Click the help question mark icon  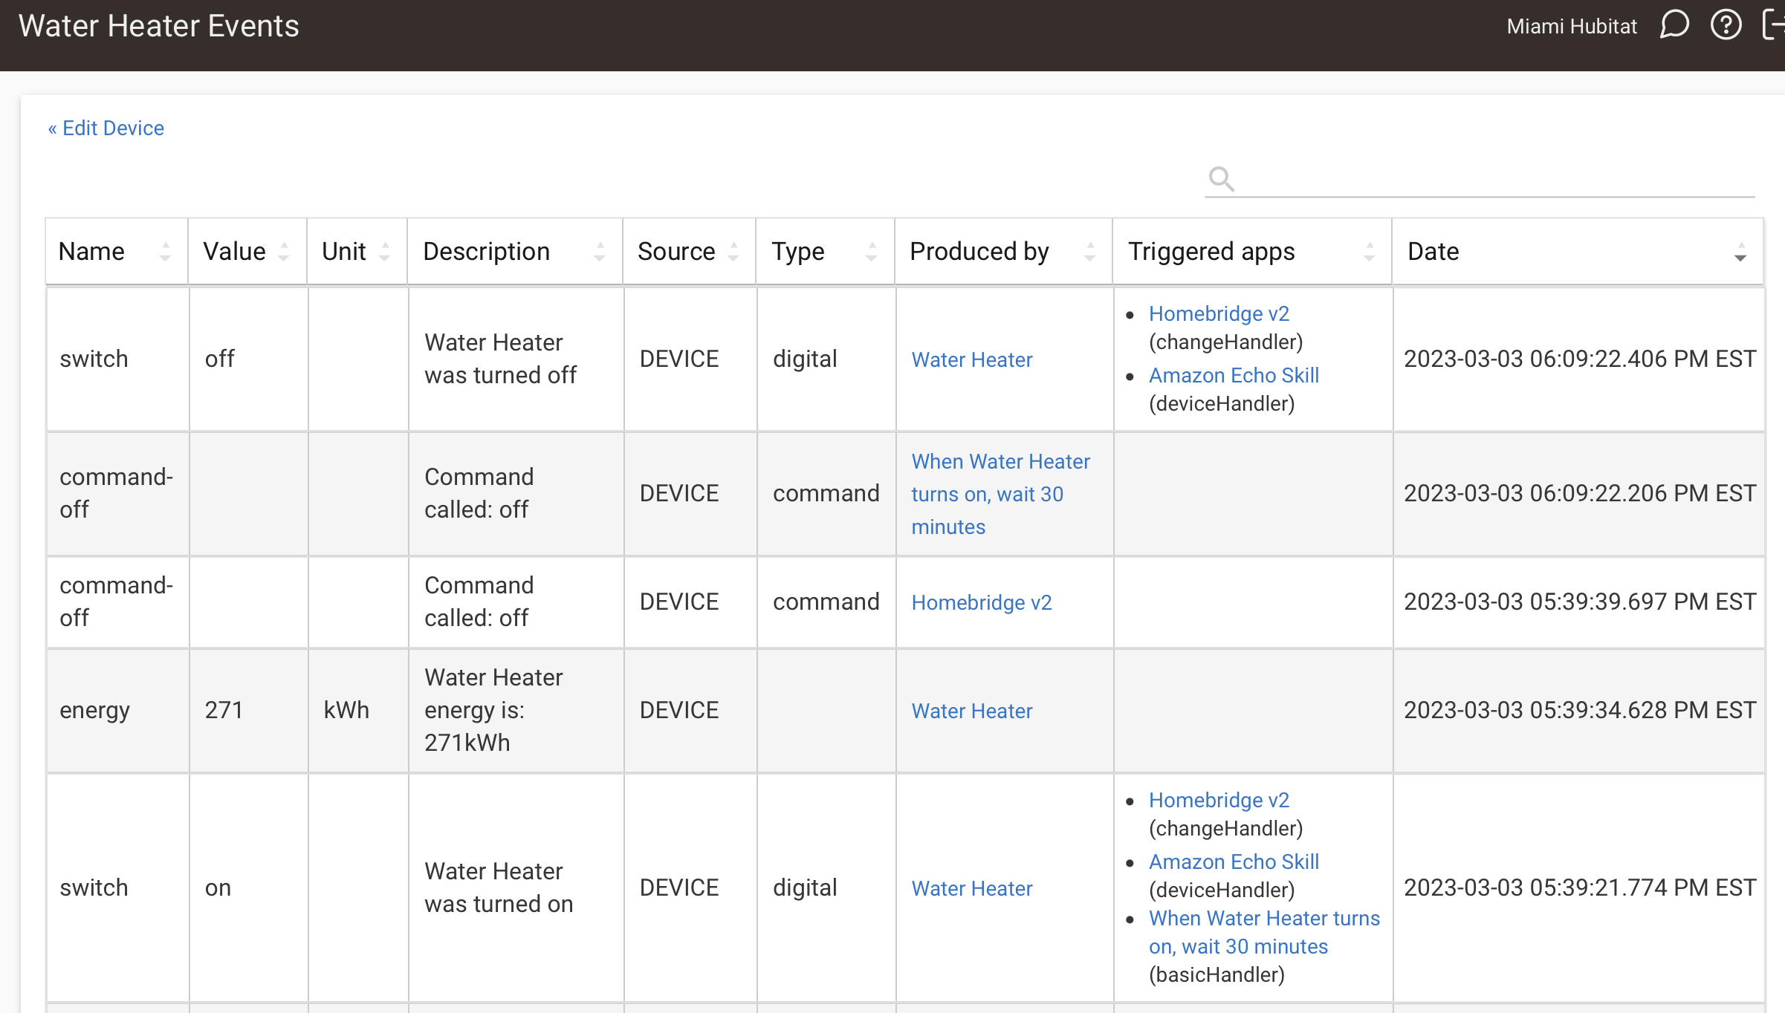1726,25
